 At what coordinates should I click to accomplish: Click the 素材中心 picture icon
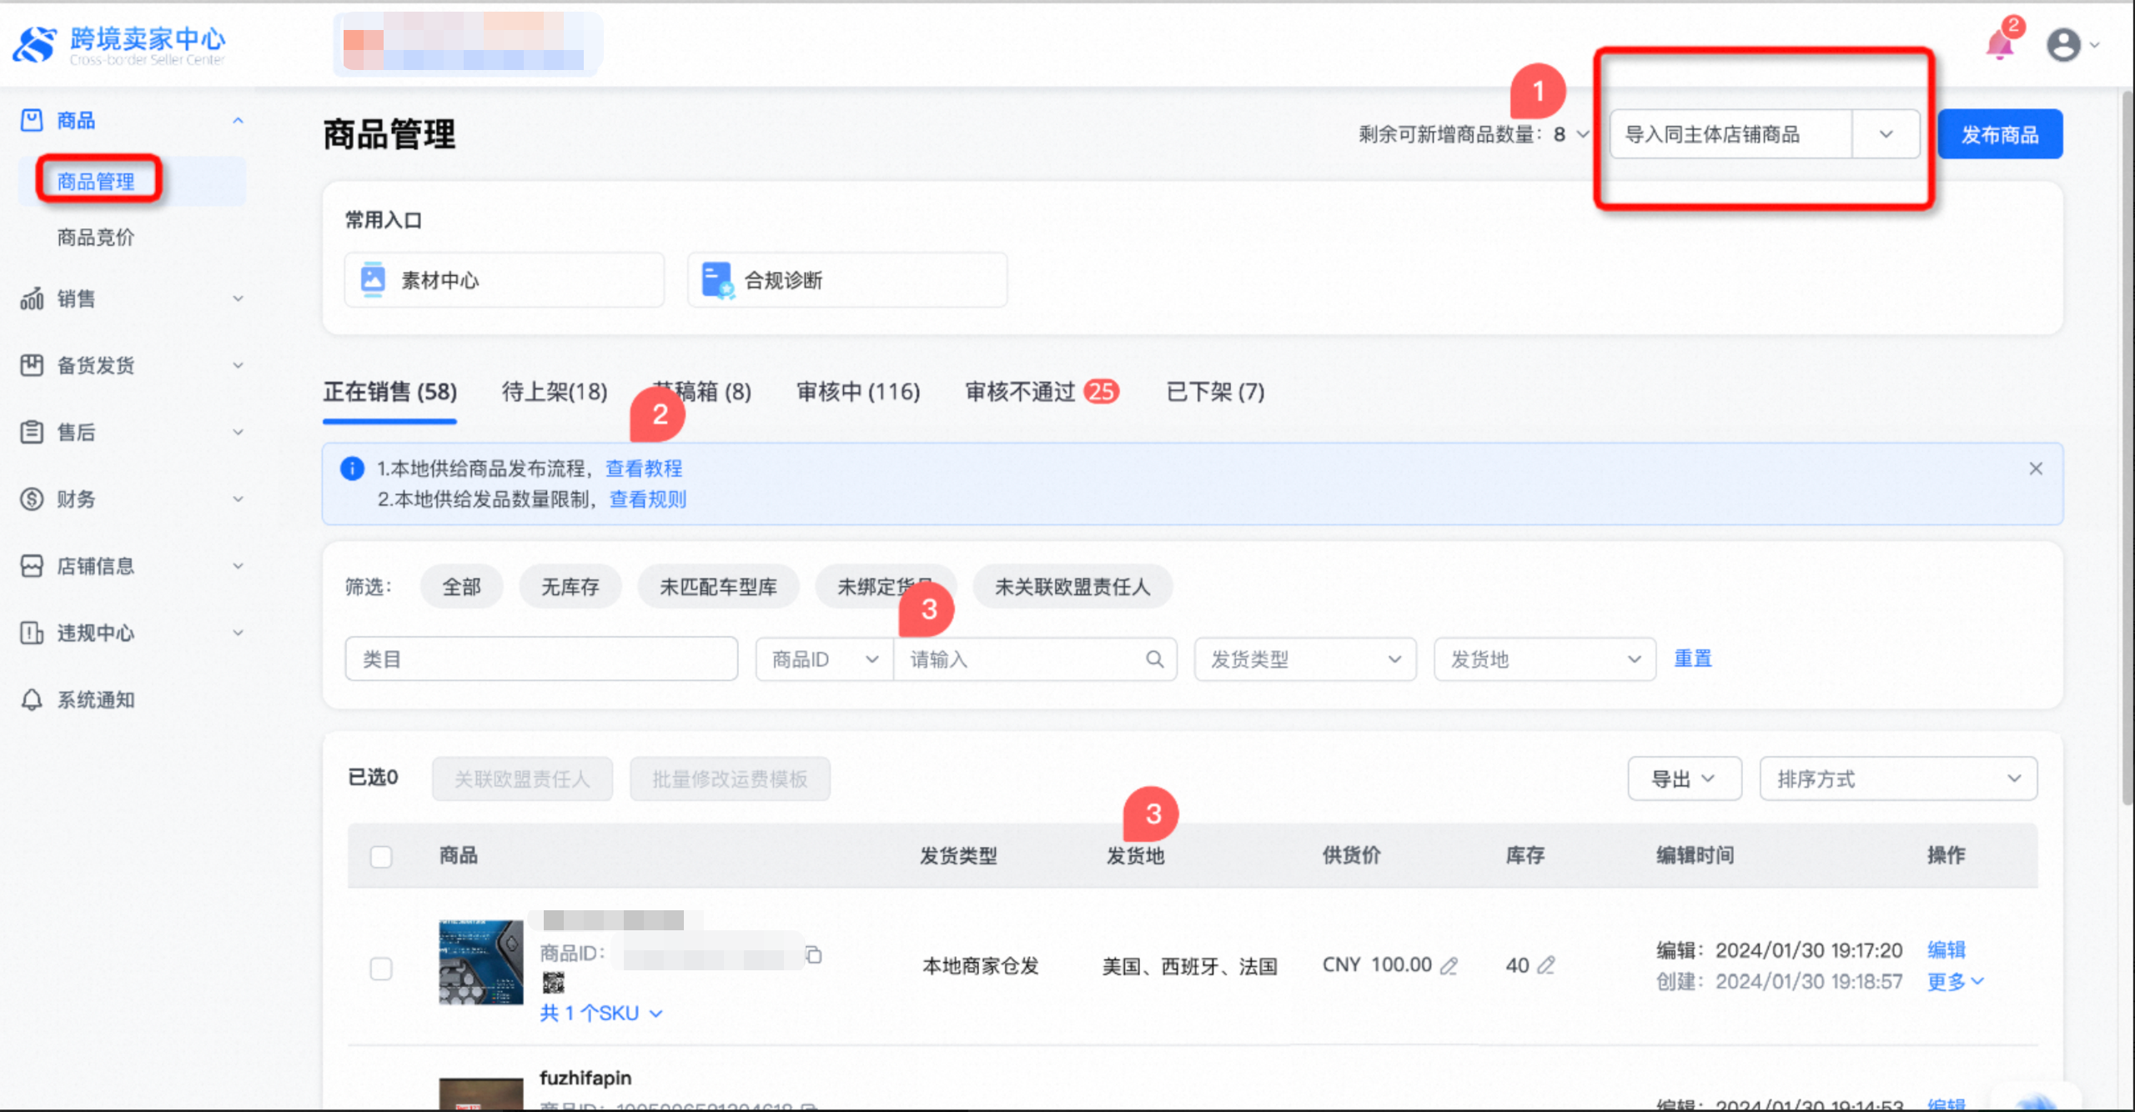(x=373, y=280)
